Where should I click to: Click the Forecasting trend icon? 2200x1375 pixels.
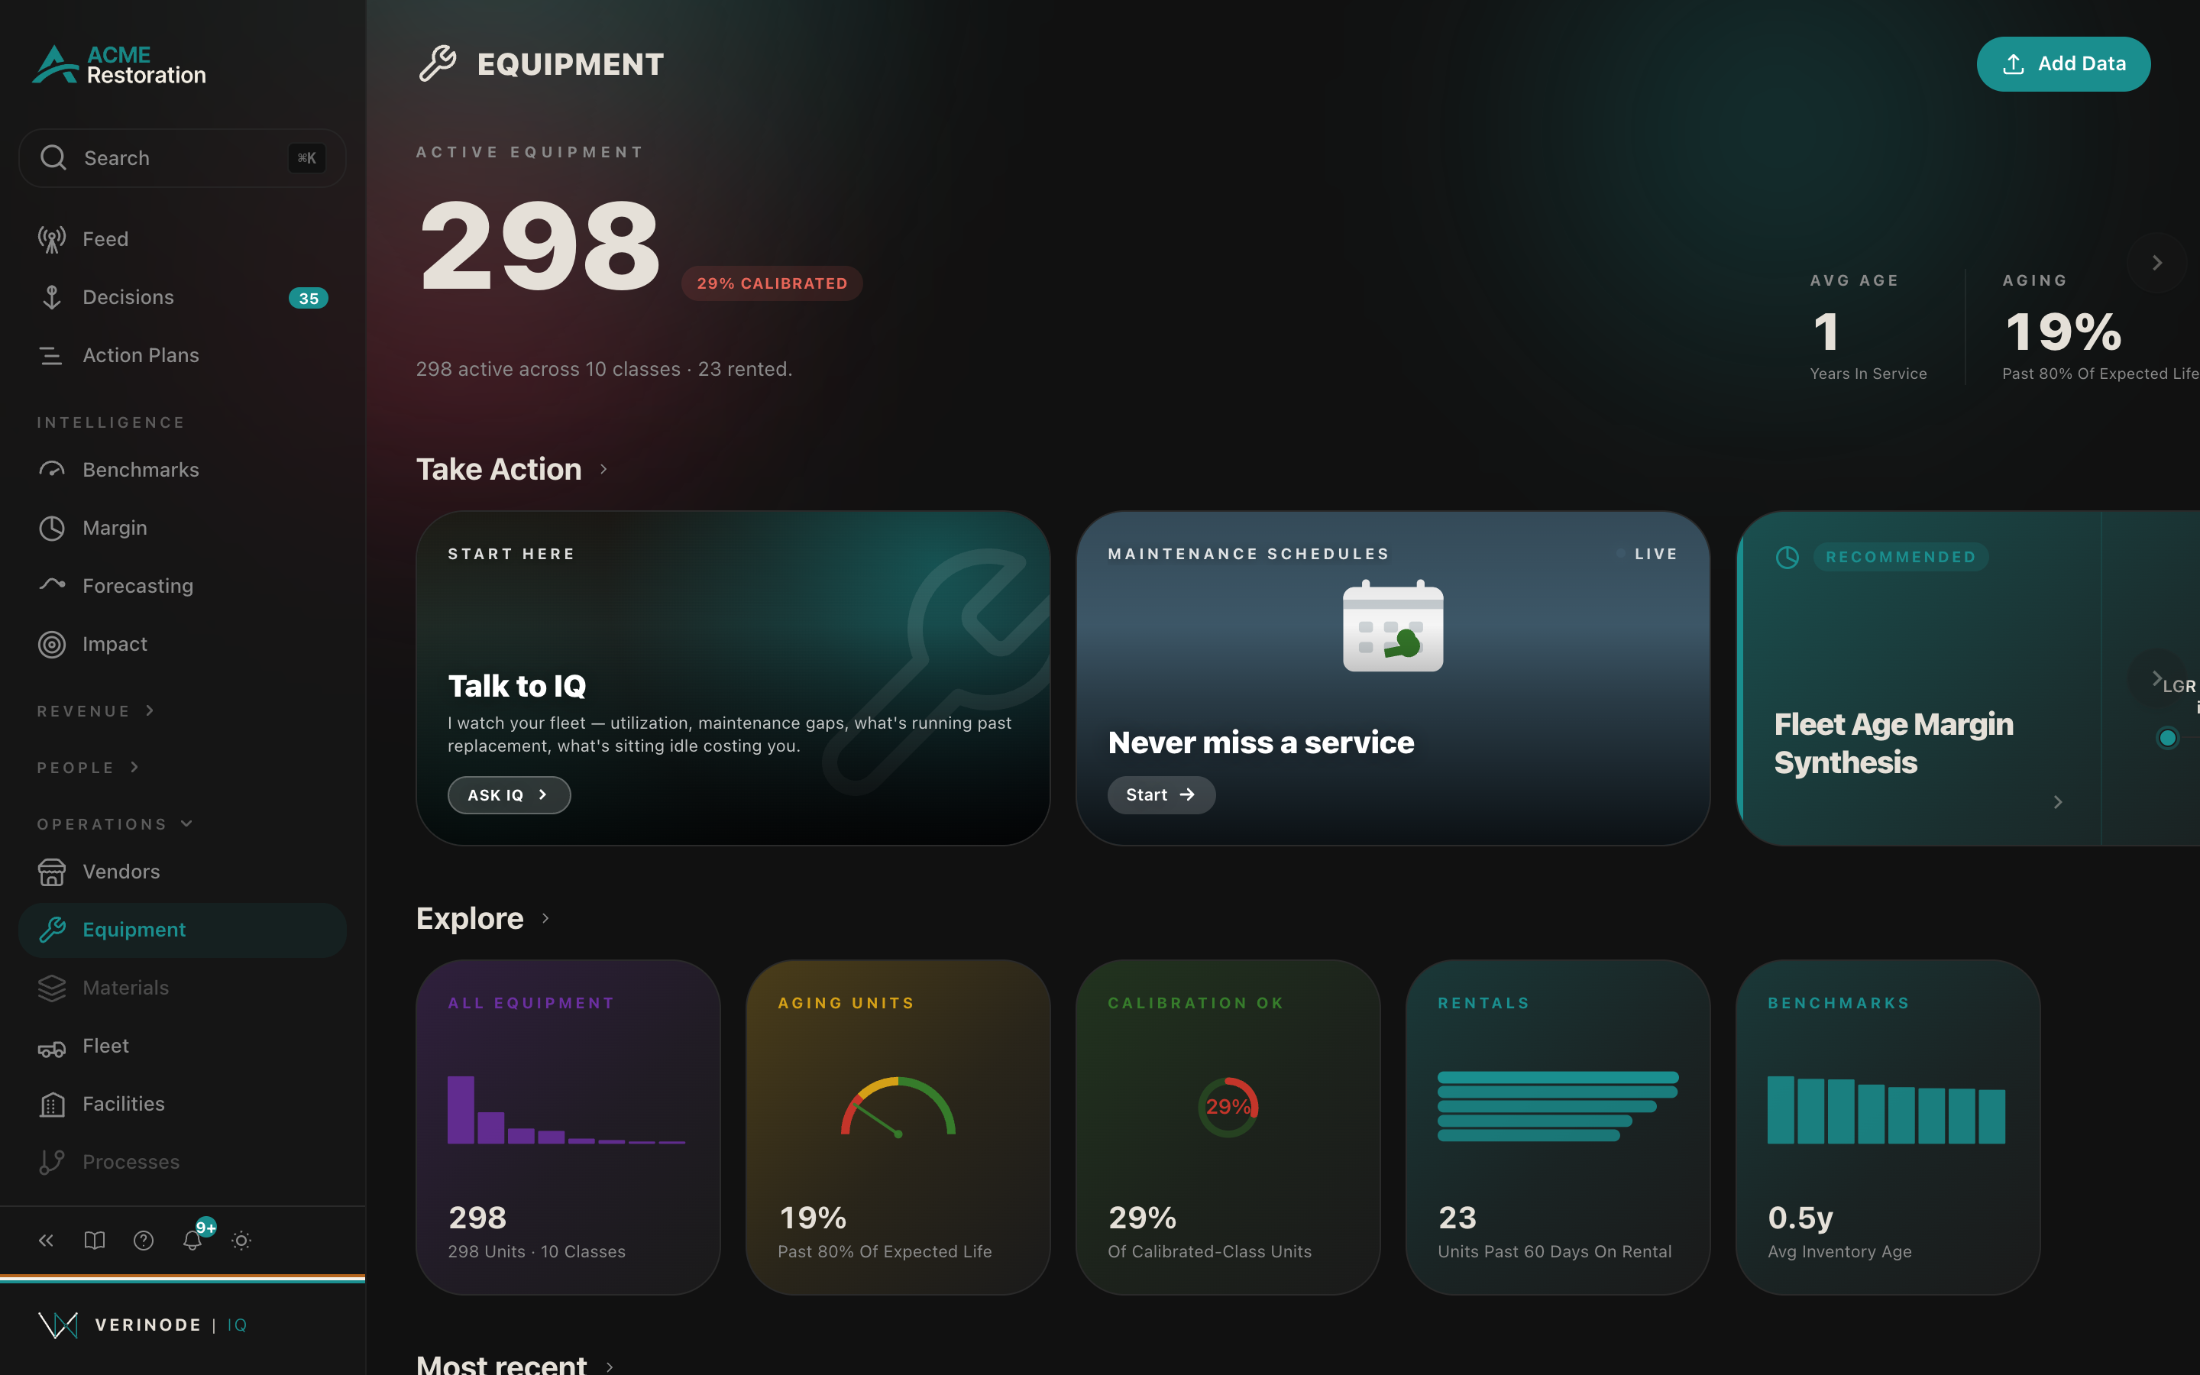(x=52, y=584)
